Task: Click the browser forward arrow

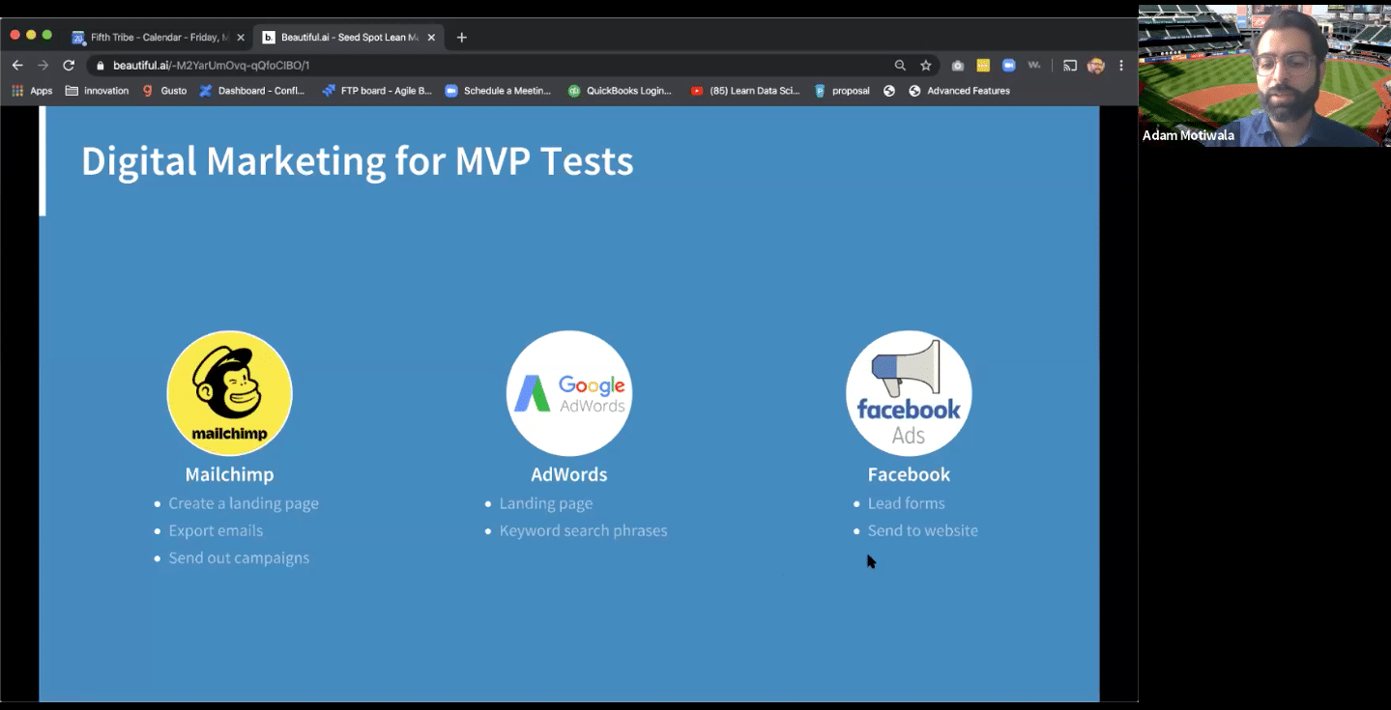Action: (43, 66)
